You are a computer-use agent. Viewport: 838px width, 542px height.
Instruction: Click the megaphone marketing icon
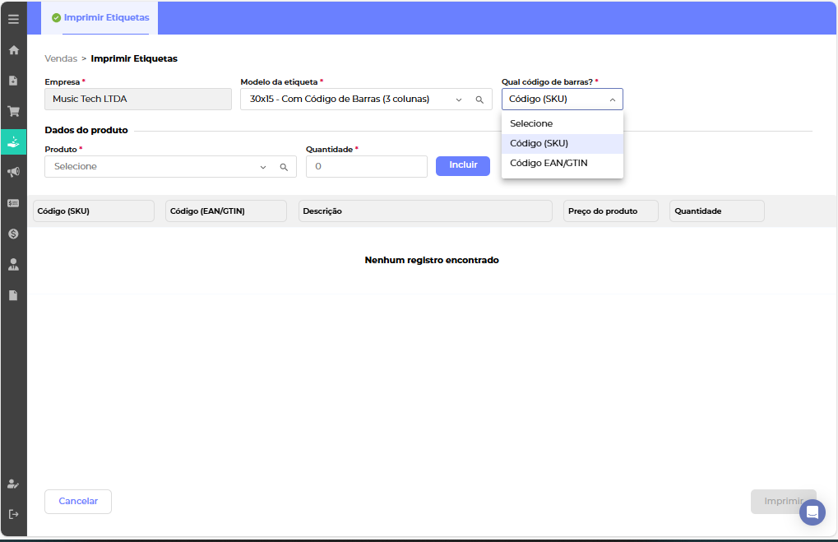tap(13, 172)
